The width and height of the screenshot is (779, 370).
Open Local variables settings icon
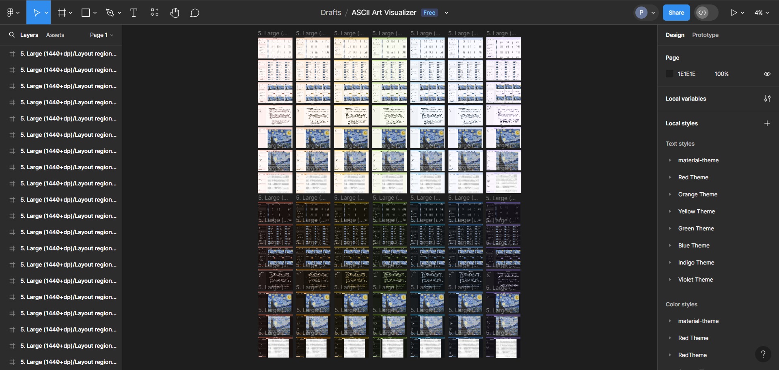click(x=767, y=99)
